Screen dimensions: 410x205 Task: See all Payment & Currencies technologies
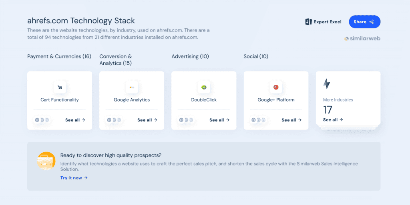(x=75, y=120)
